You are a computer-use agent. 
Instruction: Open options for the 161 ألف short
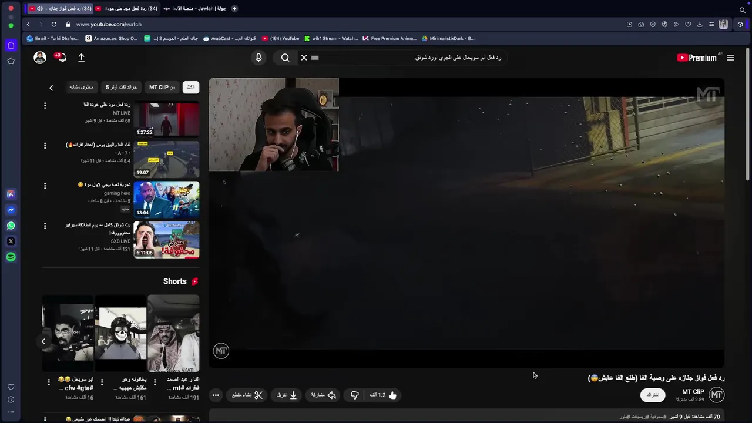click(x=102, y=382)
